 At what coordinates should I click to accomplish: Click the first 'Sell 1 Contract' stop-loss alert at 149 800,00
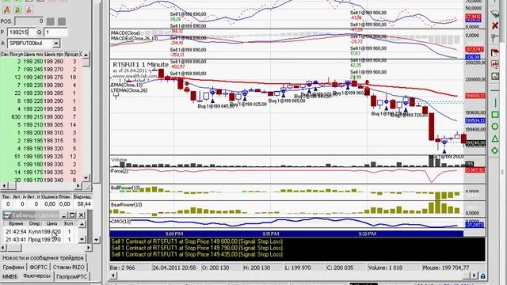(197, 241)
